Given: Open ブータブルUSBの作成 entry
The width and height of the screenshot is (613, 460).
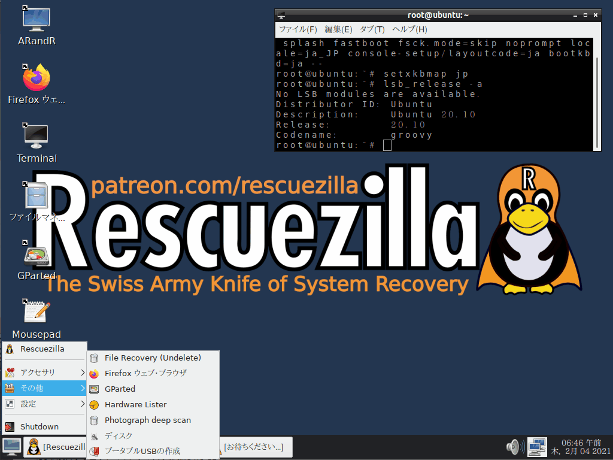Looking at the screenshot, I should tap(153, 451).
